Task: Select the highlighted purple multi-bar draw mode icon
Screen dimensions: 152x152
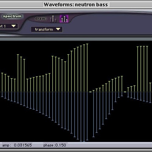Action: tap(64, 19)
